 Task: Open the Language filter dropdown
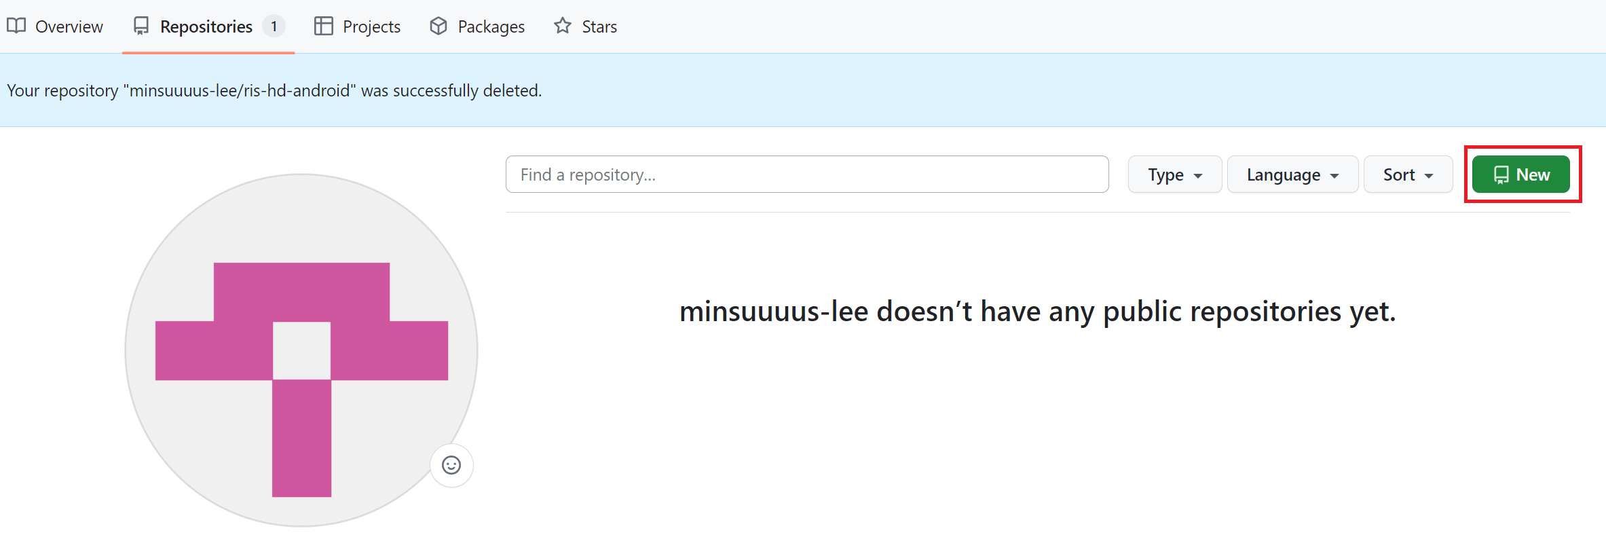tap(1292, 174)
